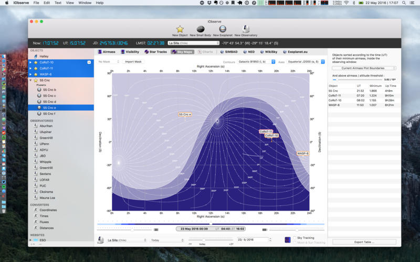Click the New Exoplanet icon

click(x=223, y=29)
